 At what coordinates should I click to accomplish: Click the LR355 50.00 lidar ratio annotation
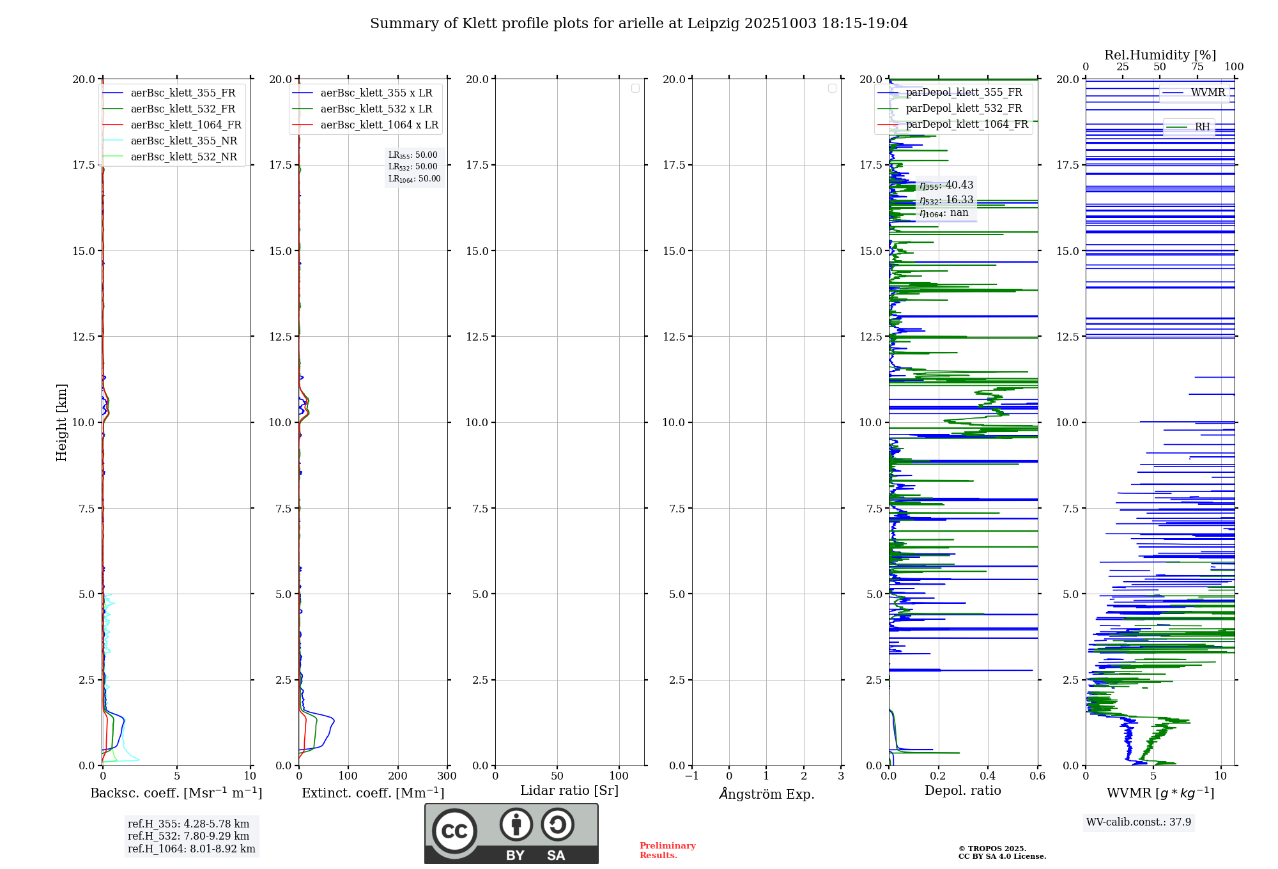click(x=413, y=155)
